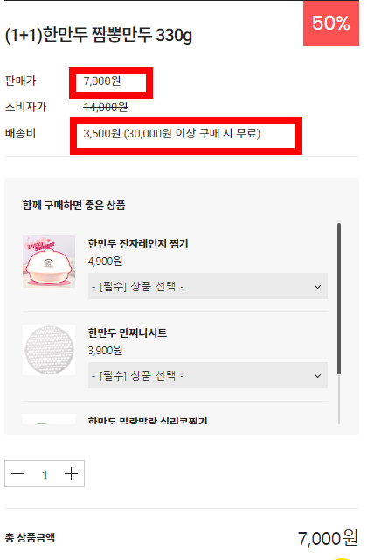Click the recommended products list scrollbar
The image size is (367, 560).
click(339, 299)
